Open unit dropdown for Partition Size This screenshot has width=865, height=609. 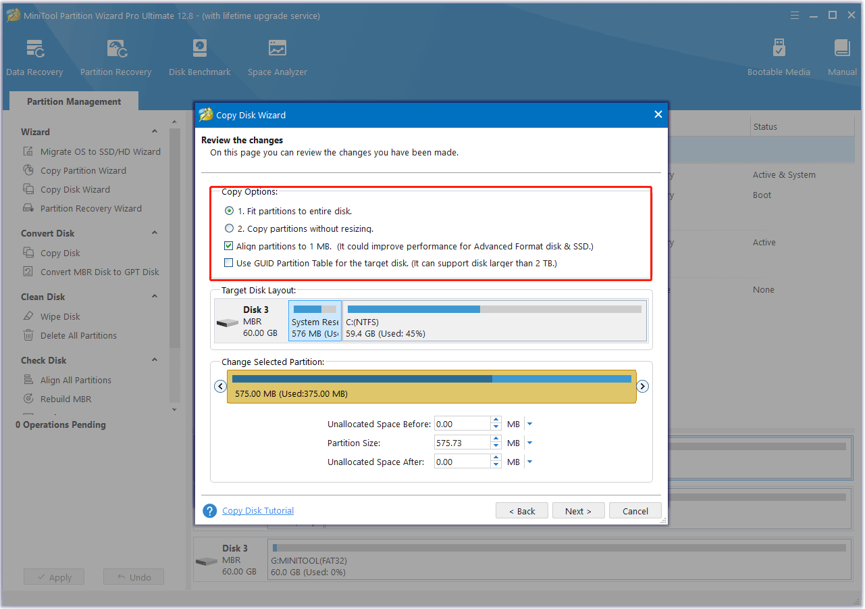click(x=529, y=443)
